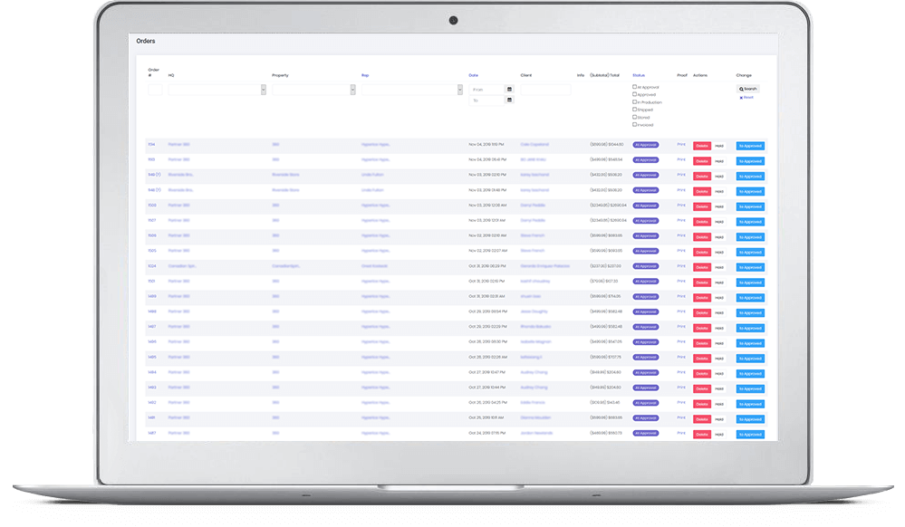The width and height of the screenshot is (905, 527).
Task: Open client Steve French in order 1506 row
Action: tap(532, 235)
